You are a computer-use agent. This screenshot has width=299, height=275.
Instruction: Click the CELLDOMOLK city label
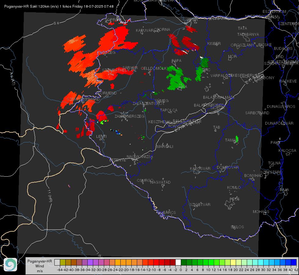coord(154,68)
